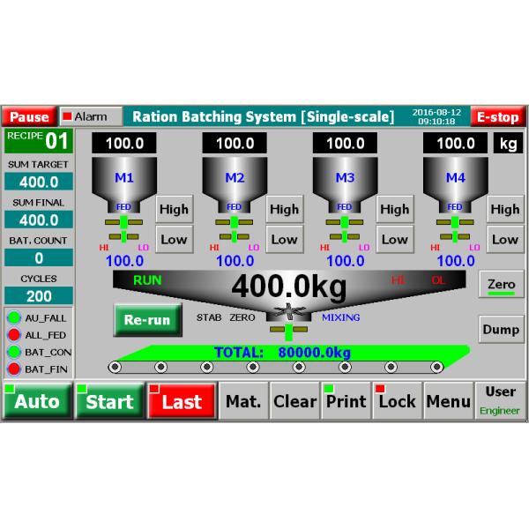The width and height of the screenshot is (529, 529).
Task: Toggle the Start button
Action: click(109, 401)
